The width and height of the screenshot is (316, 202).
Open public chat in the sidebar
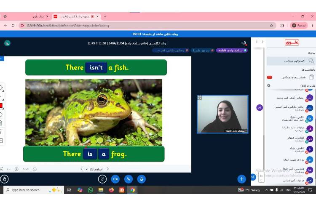point(291,61)
